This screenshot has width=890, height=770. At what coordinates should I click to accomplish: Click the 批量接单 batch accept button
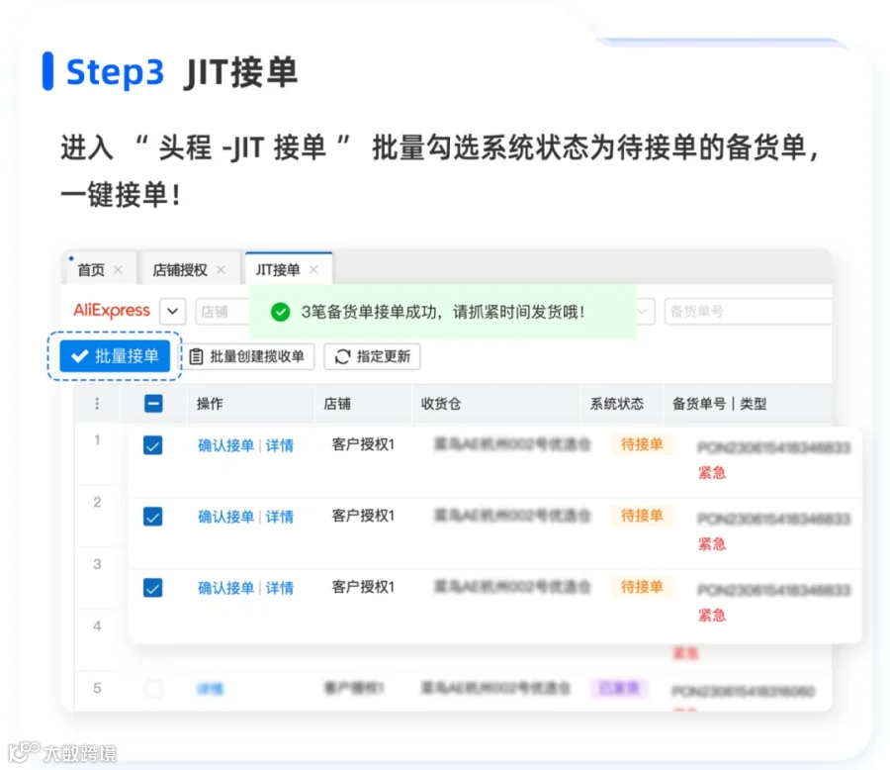click(115, 356)
